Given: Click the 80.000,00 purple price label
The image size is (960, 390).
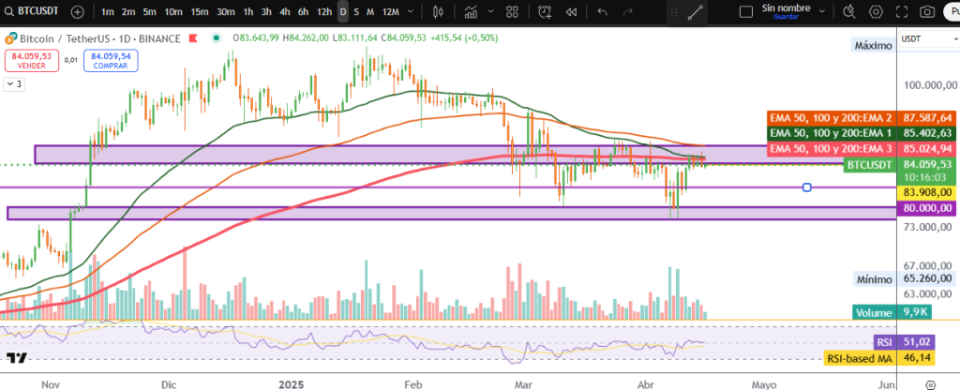Looking at the screenshot, I should coord(926,207).
